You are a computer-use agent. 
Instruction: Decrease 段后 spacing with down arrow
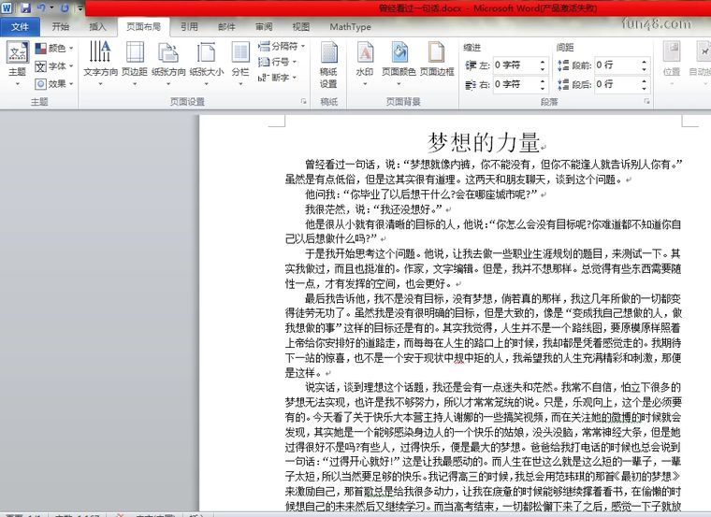[645, 88]
